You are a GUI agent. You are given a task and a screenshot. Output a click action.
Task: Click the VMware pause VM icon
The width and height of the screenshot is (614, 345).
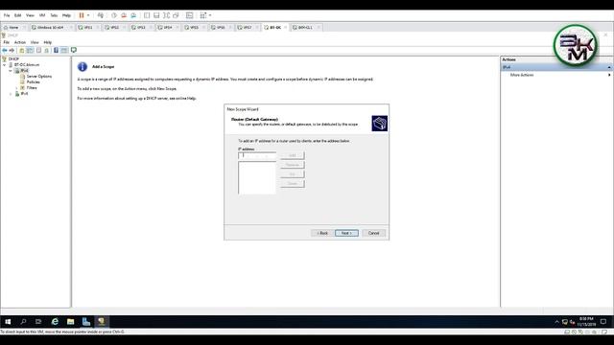(x=82, y=15)
